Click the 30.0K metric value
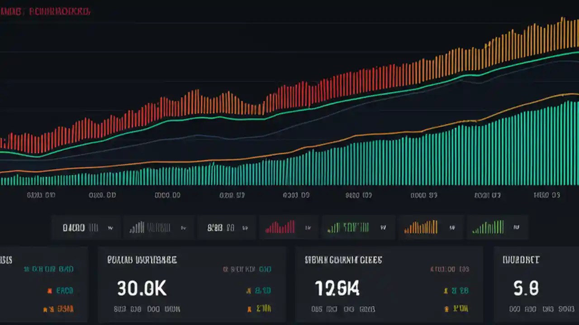 tap(142, 288)
